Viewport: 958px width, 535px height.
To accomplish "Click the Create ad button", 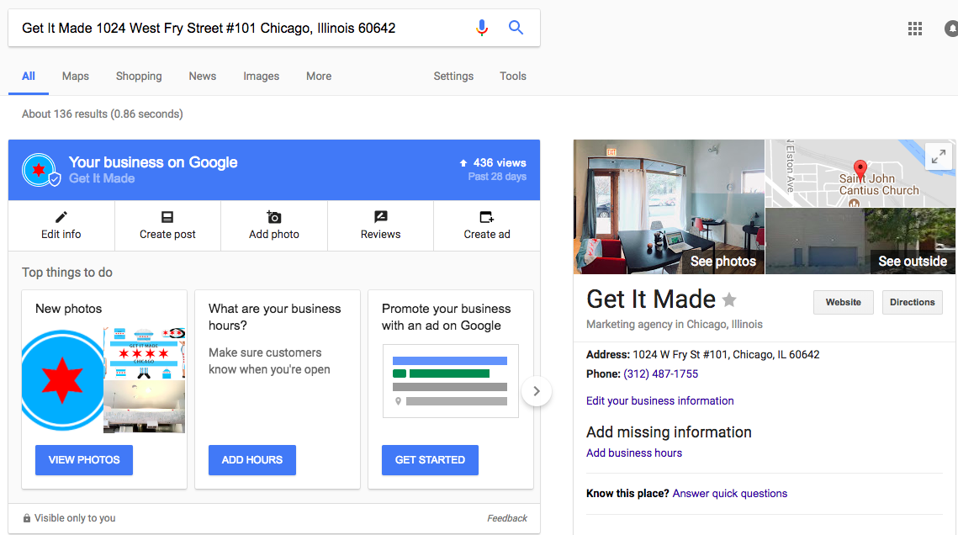I will click(x=486, y=225).
